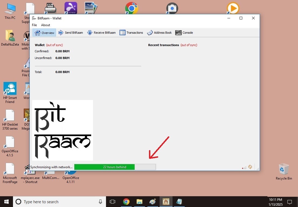Open the Windows Start menu
The image size is (298, 207).
click(x=6, y=202)
